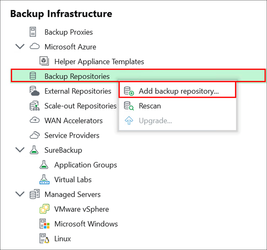
Task: Click the Helper Appliance Templates icon
Action: [44, 61]
